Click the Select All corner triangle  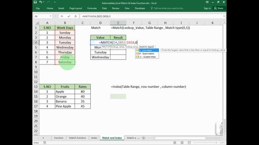pyautogui.click(x=37, y=23)
